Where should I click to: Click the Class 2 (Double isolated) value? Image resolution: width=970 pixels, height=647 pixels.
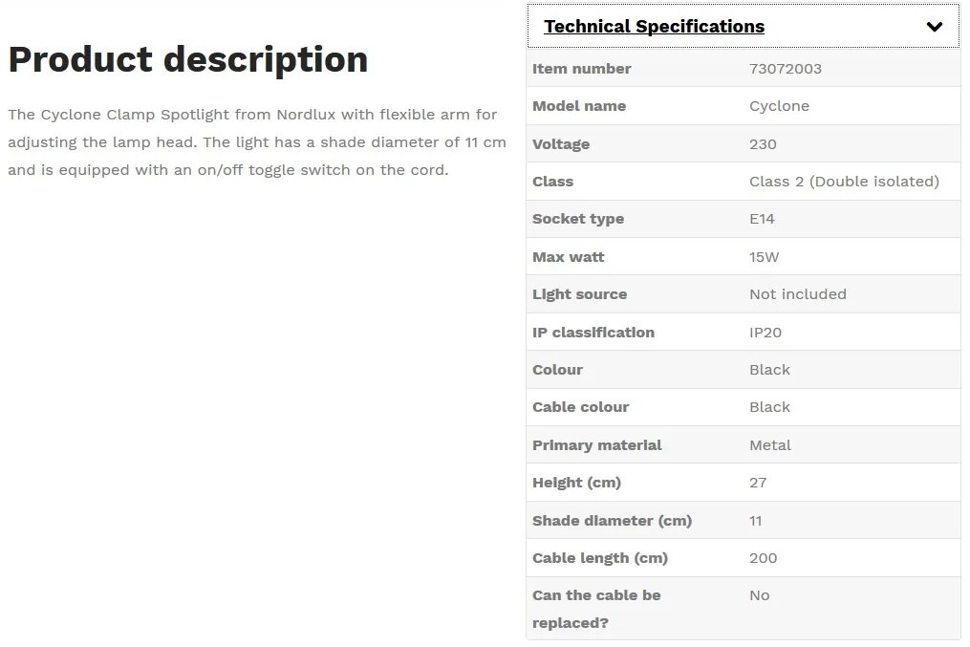point(844,182)
